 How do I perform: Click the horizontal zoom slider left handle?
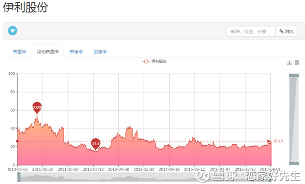coord(19,177)
